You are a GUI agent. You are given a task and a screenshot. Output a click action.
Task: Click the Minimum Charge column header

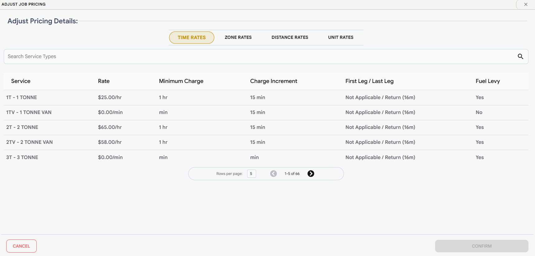point(181,81)
